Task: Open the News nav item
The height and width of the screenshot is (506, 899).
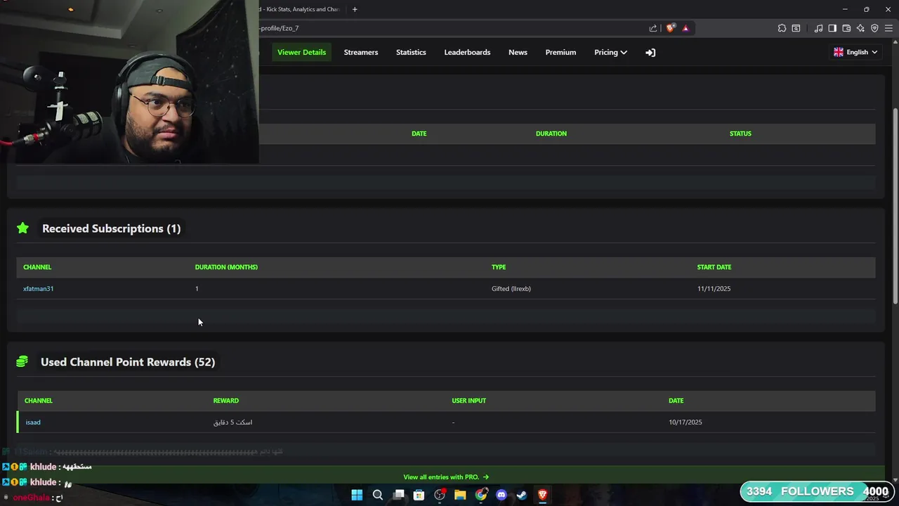Action: (x=518, y=52)
